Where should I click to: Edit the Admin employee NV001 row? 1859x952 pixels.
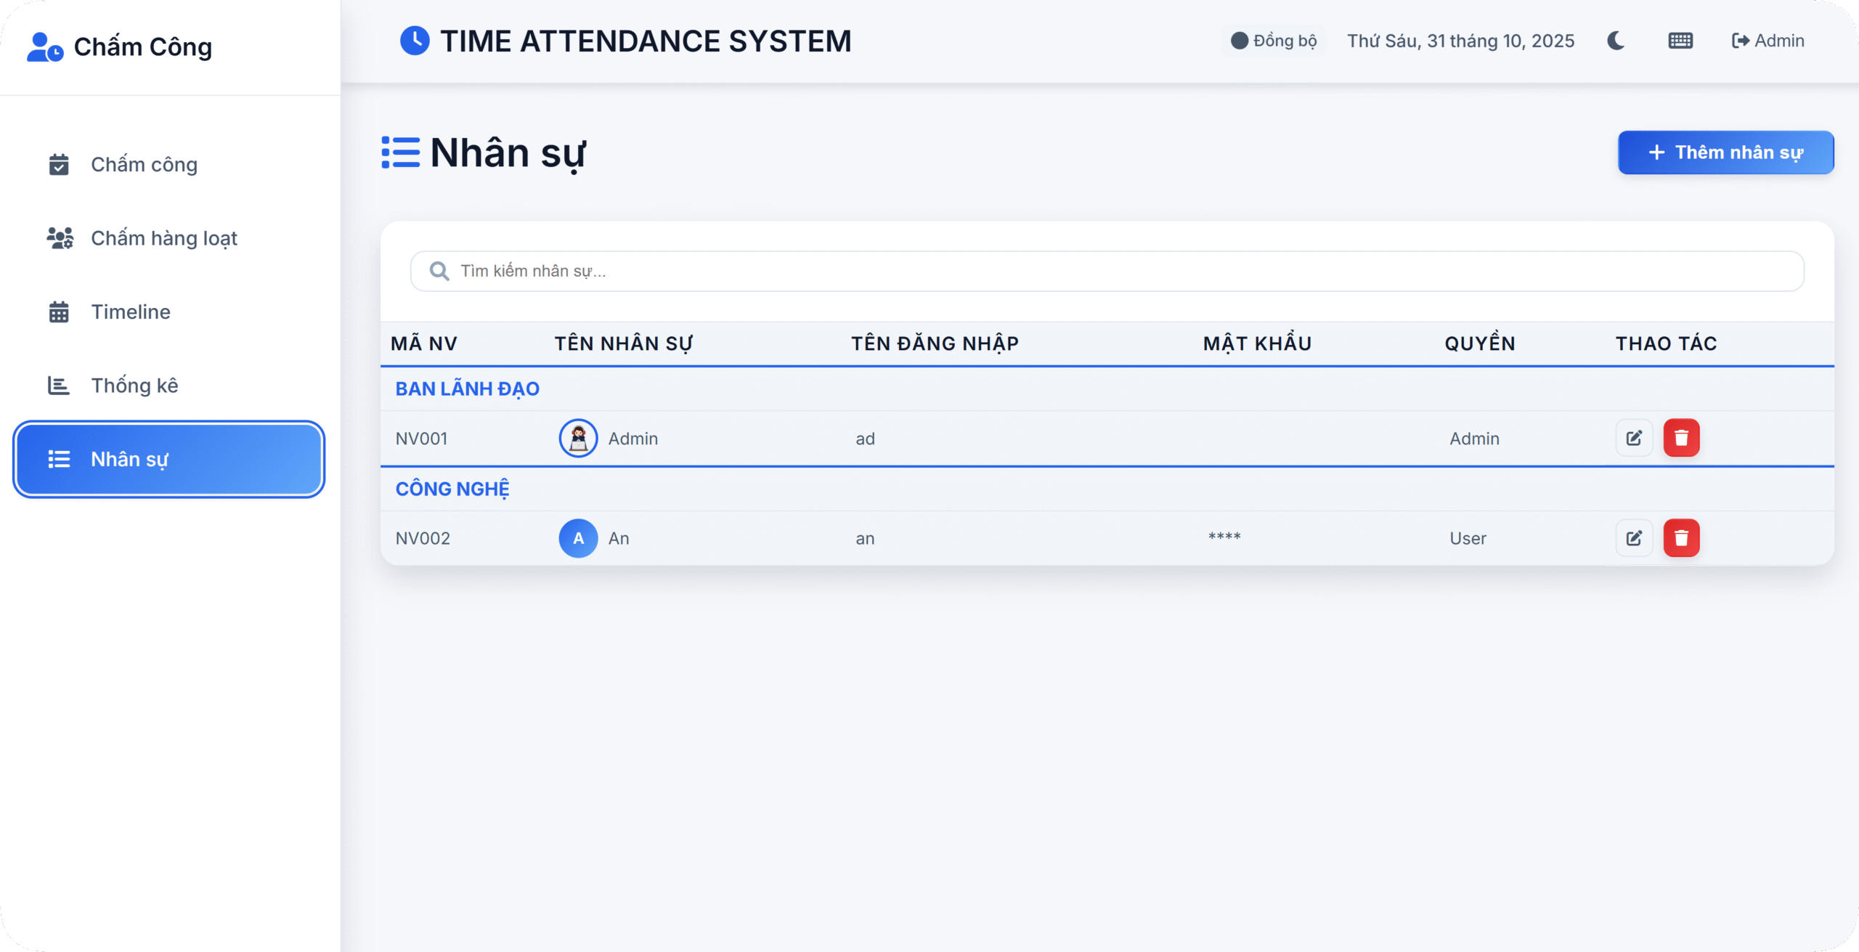tap(1634, 438)
